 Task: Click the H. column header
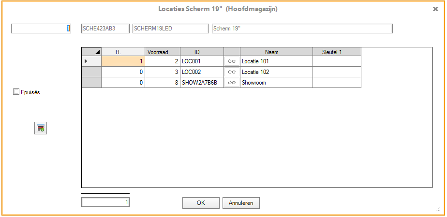click(123, 52)
